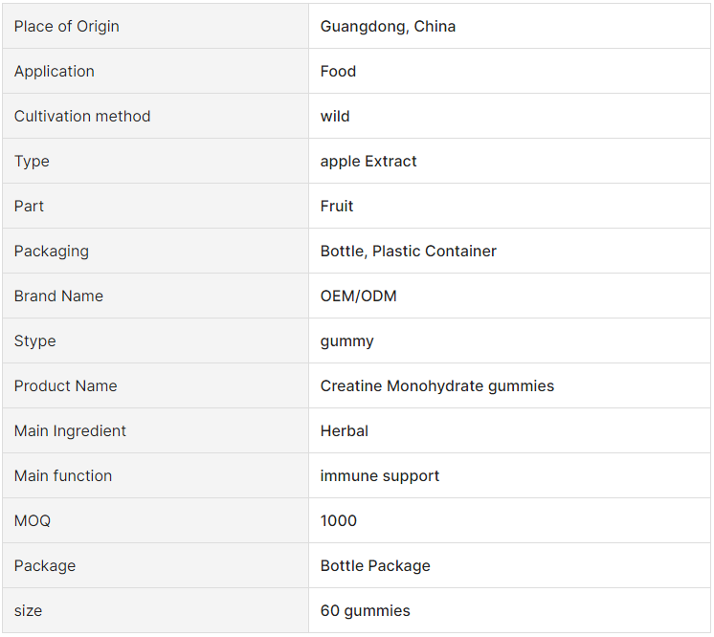Select the 'Guangdong, China' value text

(388, 27)
